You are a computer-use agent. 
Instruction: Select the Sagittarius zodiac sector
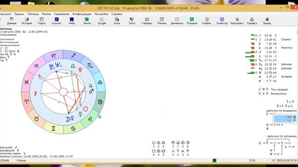point(73,56)
